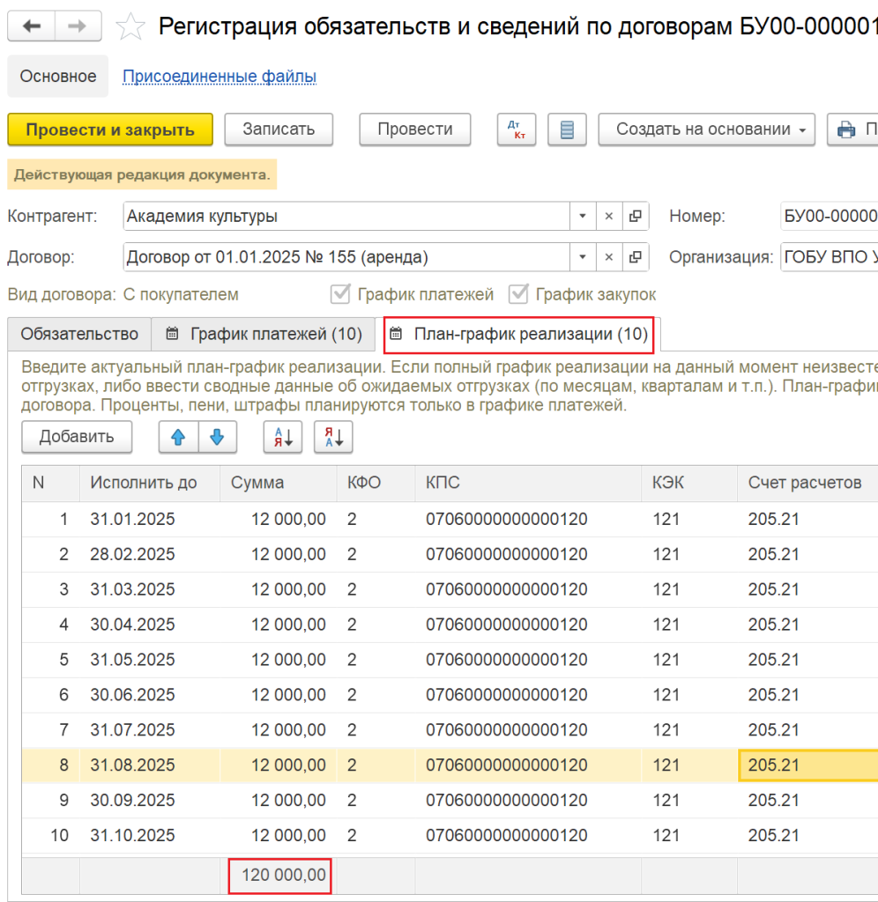Toggle the График закупок checkbox
Image resolution: width=878 pixels, height=902 pixels.
coord(518,294)
